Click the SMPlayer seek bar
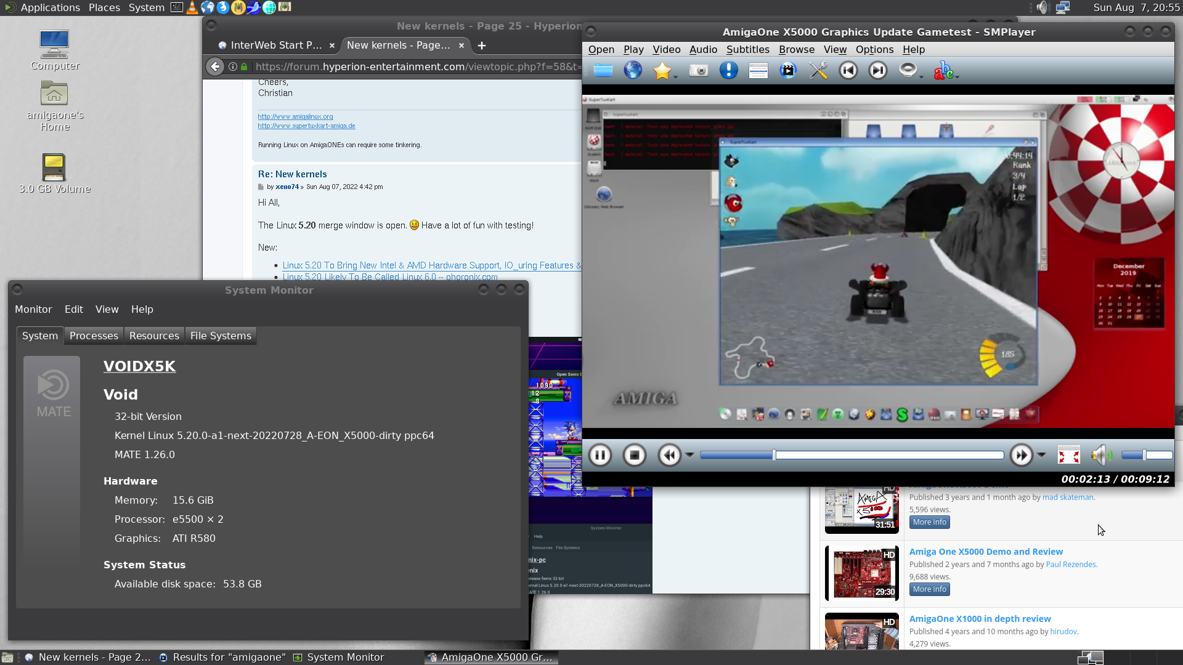The height and width of the screenshot is (665, 1183). pyautogui.click(x=852, y=455)
